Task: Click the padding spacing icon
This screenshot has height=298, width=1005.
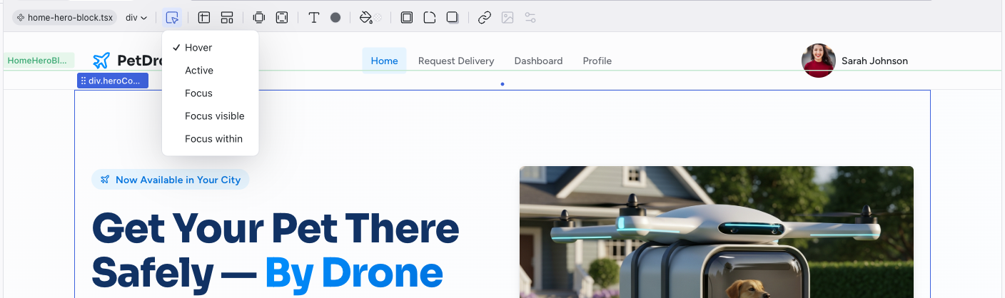Action: (x=282, y=18)
